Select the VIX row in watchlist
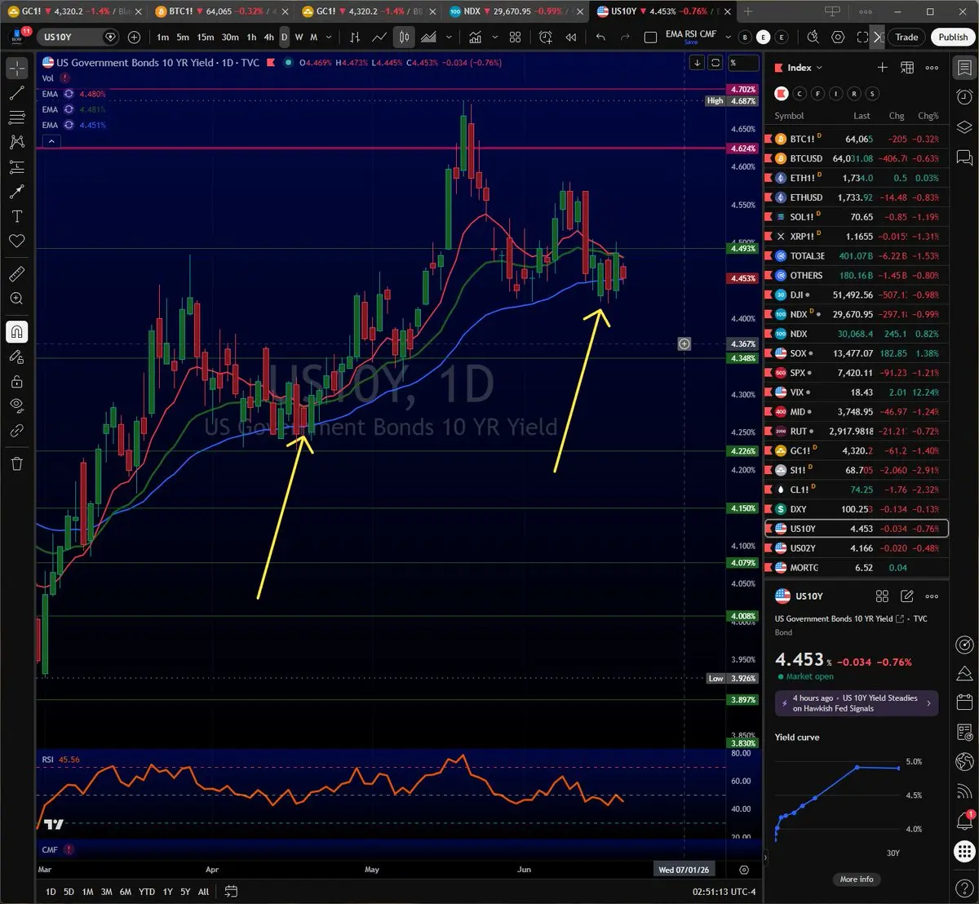Viewport: 979px width, 904px height. point(857,392)
